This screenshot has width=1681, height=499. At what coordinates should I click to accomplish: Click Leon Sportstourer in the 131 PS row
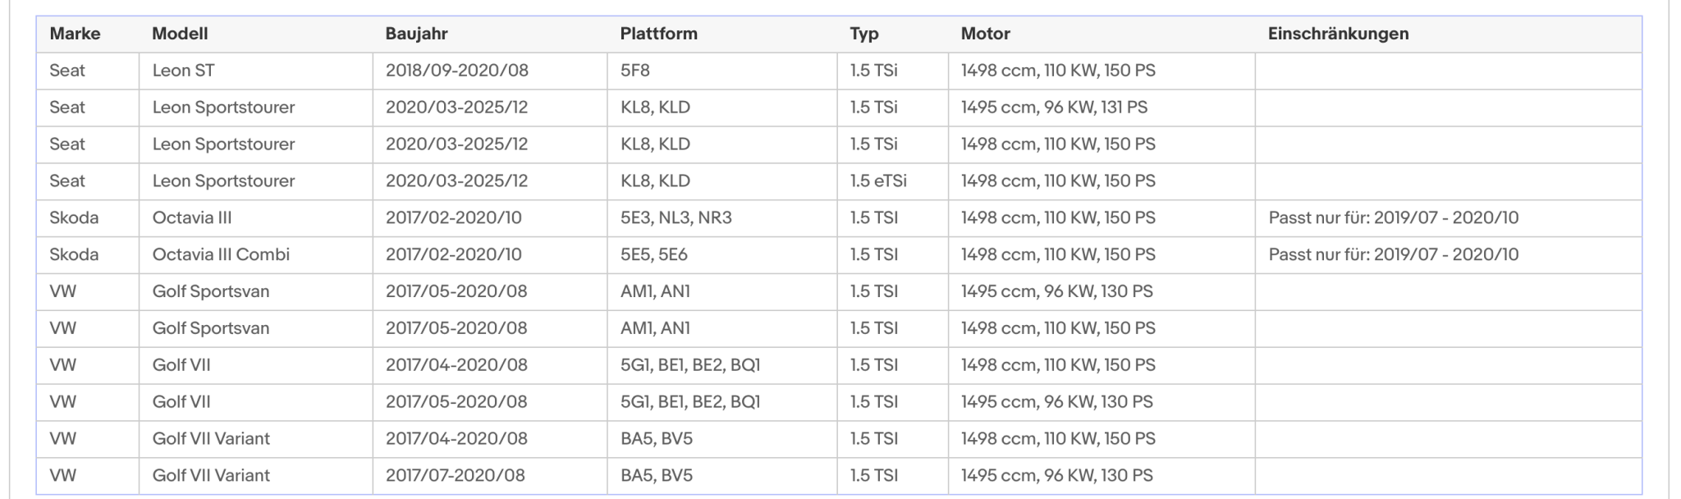(x=256, y=108)
